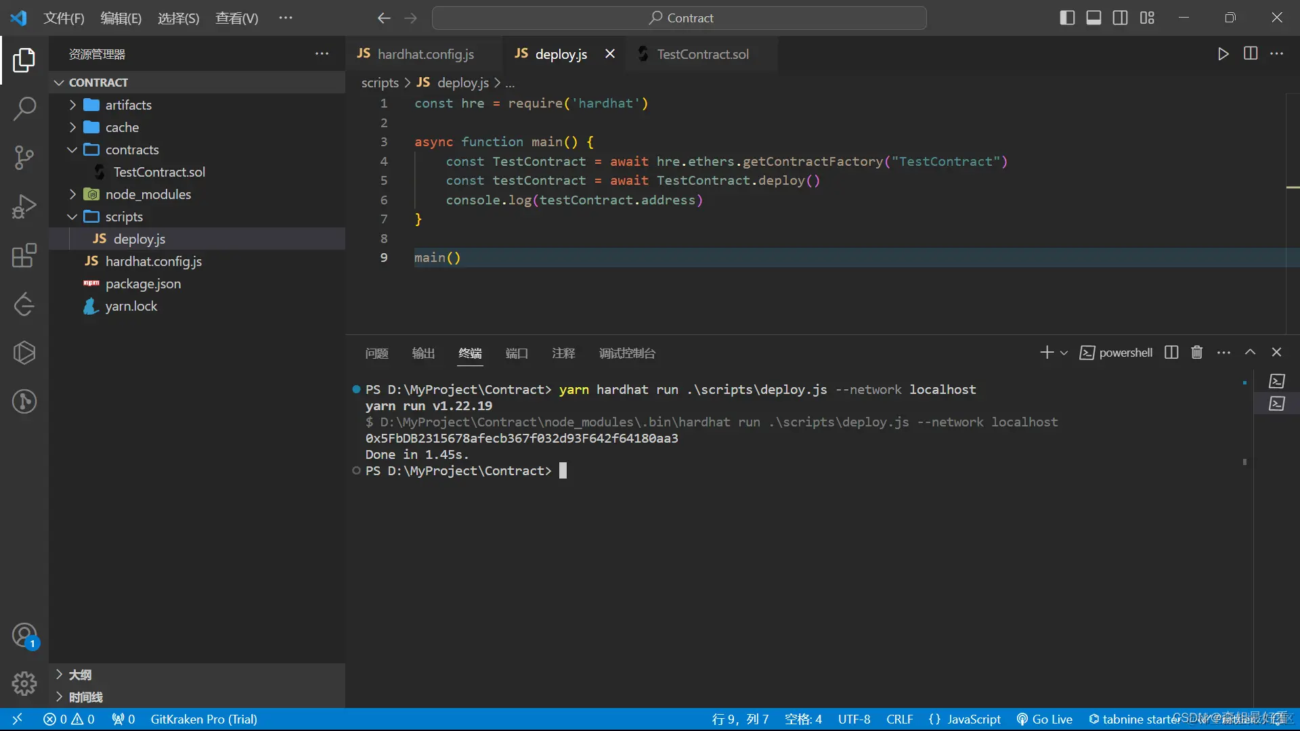This screenshot has height=731, width=1300.
Task: Collapse the contracts folder
Action: tap(131, 150)
